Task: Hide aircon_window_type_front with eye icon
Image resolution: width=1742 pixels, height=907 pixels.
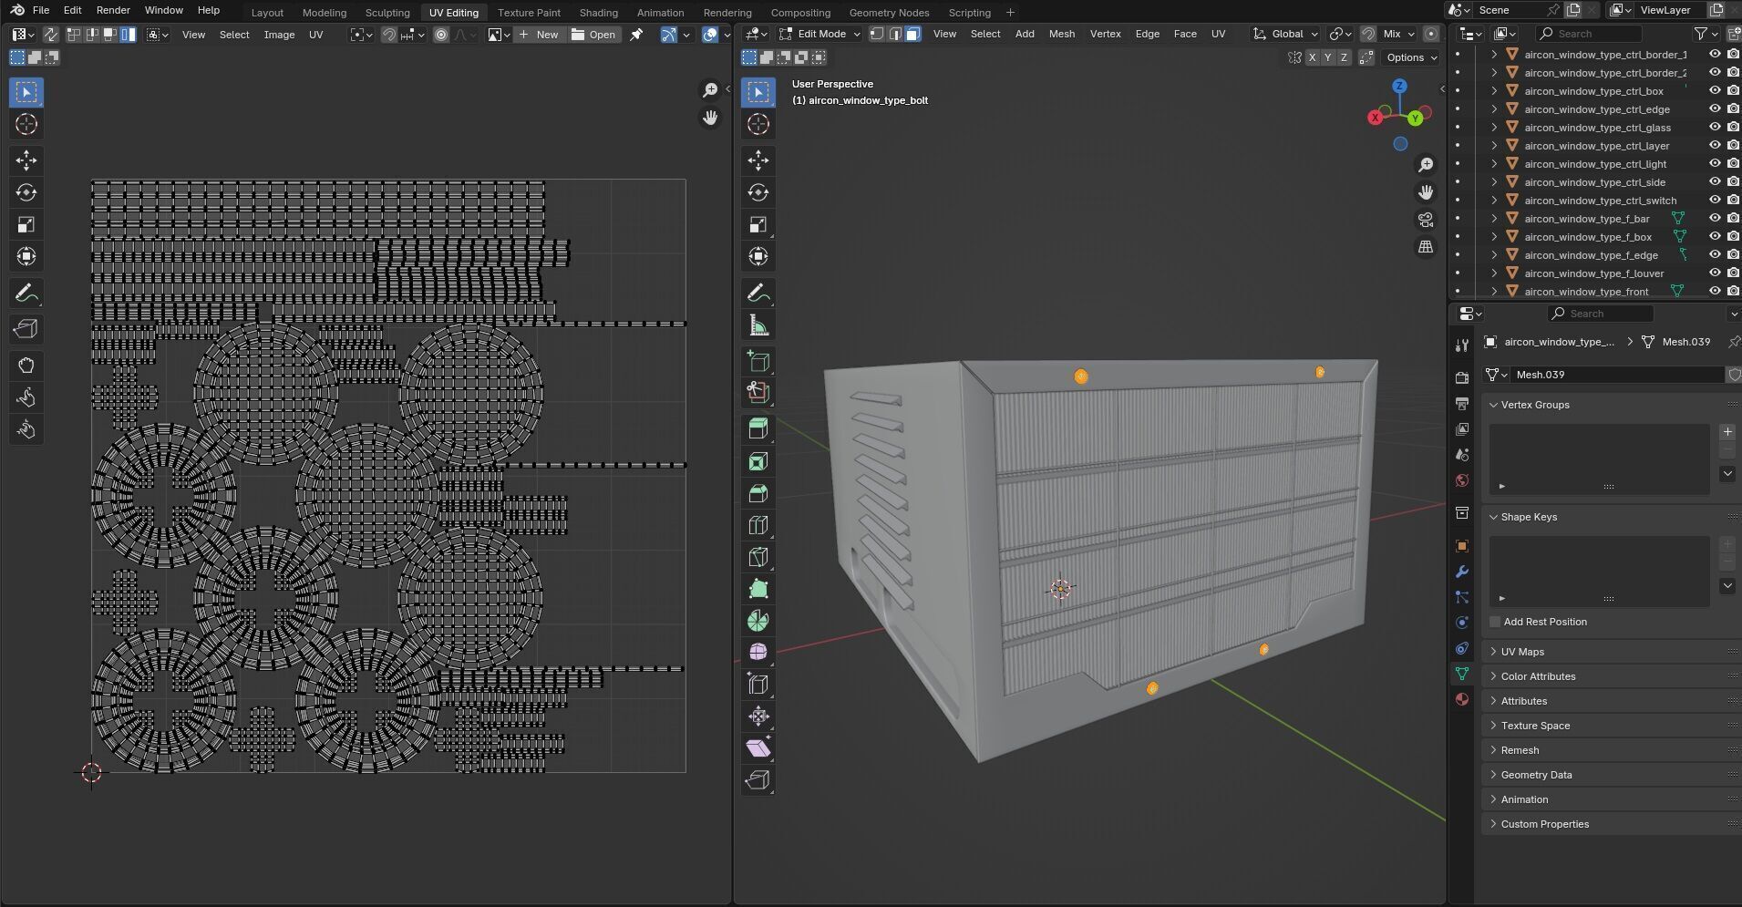Action: [1715, 291]
